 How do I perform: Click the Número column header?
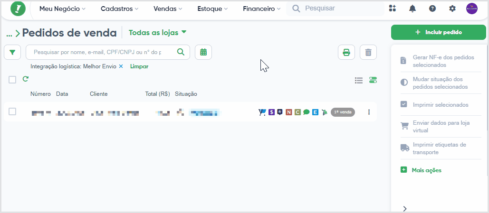(x=40, y=94)
